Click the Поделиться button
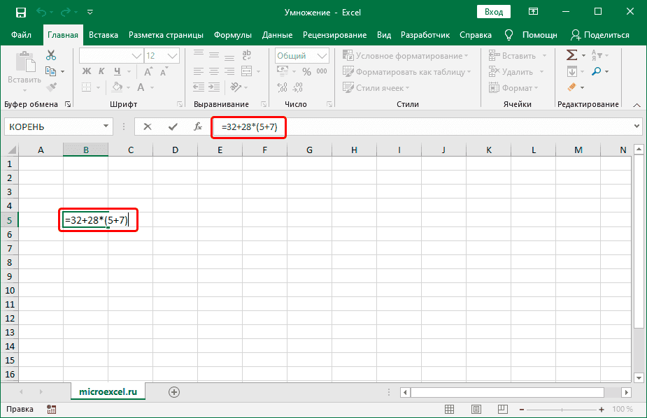This screenshot has width=647, height=418. 602,35
